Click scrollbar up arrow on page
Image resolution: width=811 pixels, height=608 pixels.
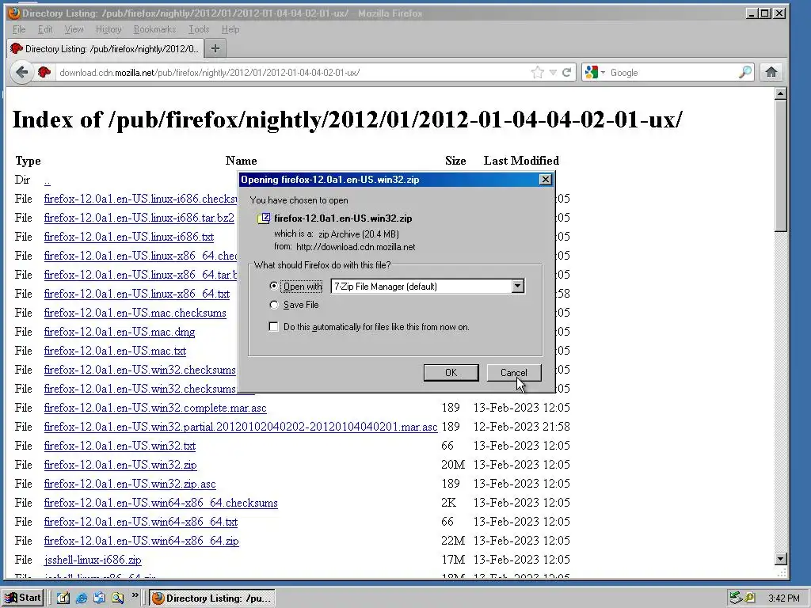click(x=781, y=93)
